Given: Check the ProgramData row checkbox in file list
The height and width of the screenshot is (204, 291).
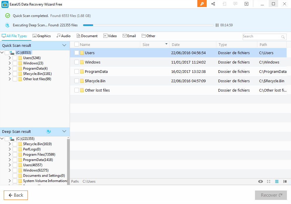Looking at the screenshot, I should (x=77, y=71).
